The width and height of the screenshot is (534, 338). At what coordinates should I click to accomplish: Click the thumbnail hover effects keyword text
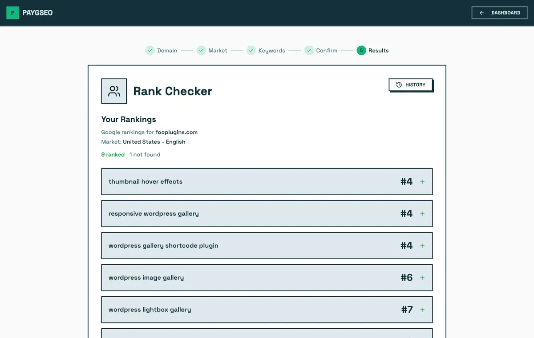pos(146,181)
